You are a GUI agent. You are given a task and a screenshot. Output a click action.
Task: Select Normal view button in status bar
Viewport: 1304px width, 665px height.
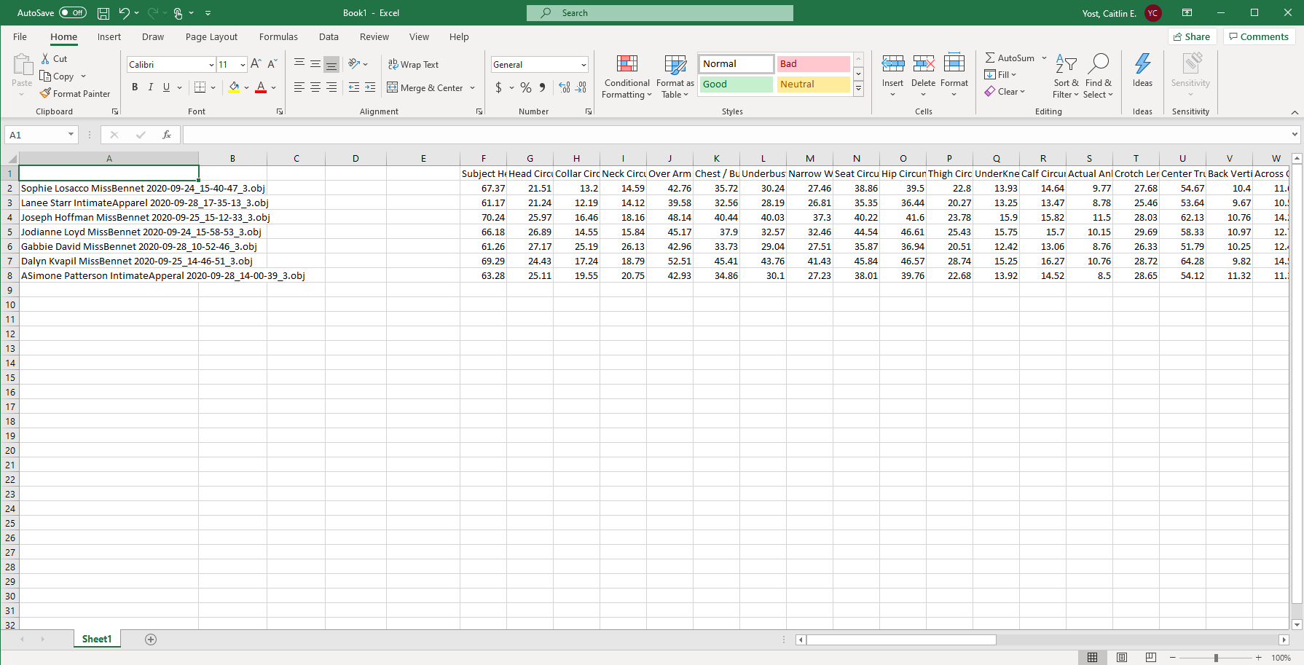click(x=1092, y=658)
